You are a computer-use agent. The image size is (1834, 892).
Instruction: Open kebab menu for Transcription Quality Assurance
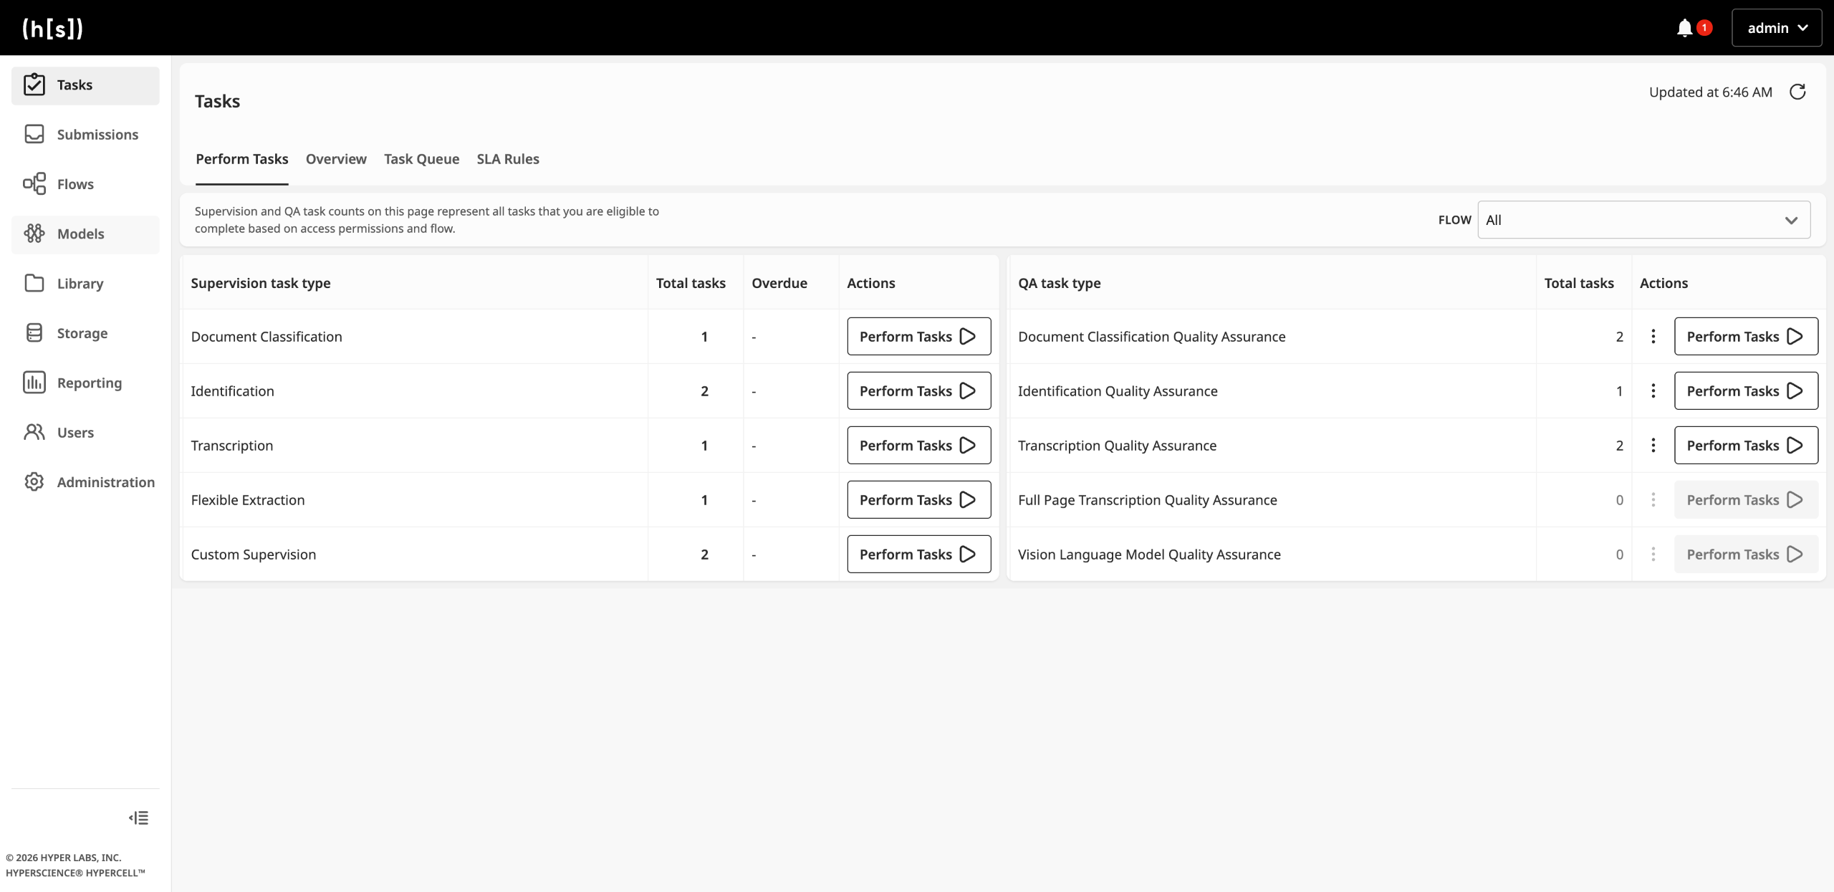point(1653,445)
